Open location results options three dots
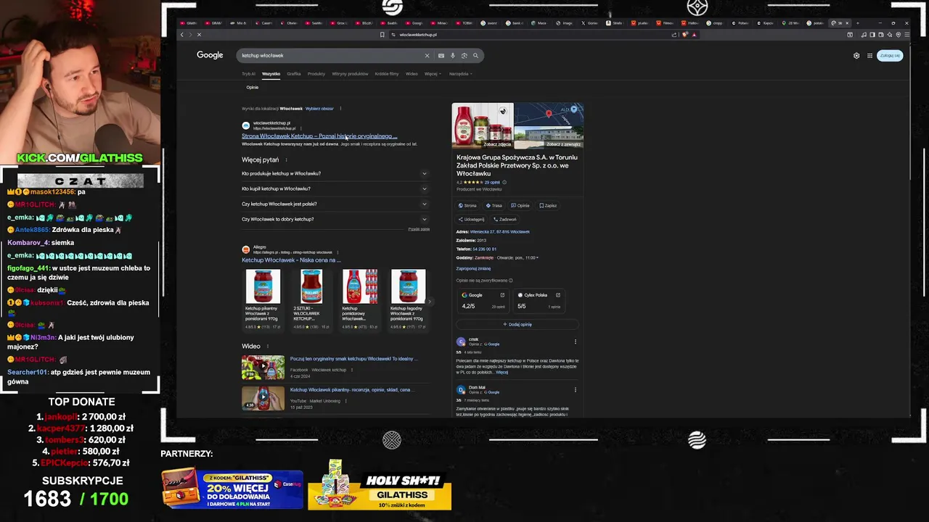 coord(340,109)
